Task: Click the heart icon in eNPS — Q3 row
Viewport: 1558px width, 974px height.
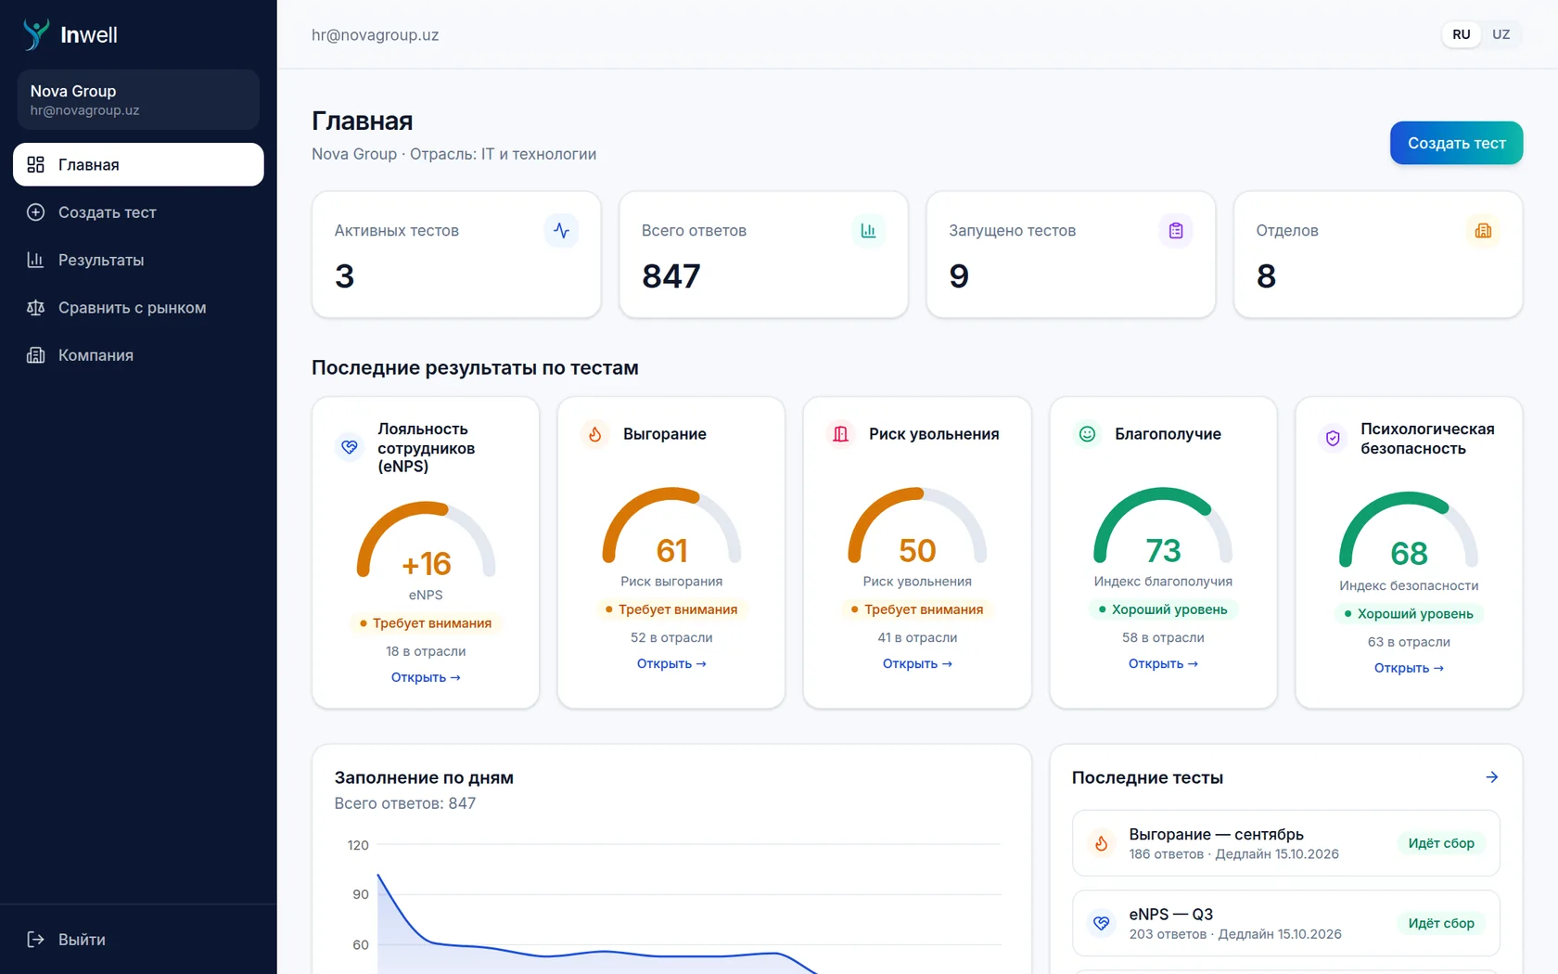Action: [x=1101, y=923]
